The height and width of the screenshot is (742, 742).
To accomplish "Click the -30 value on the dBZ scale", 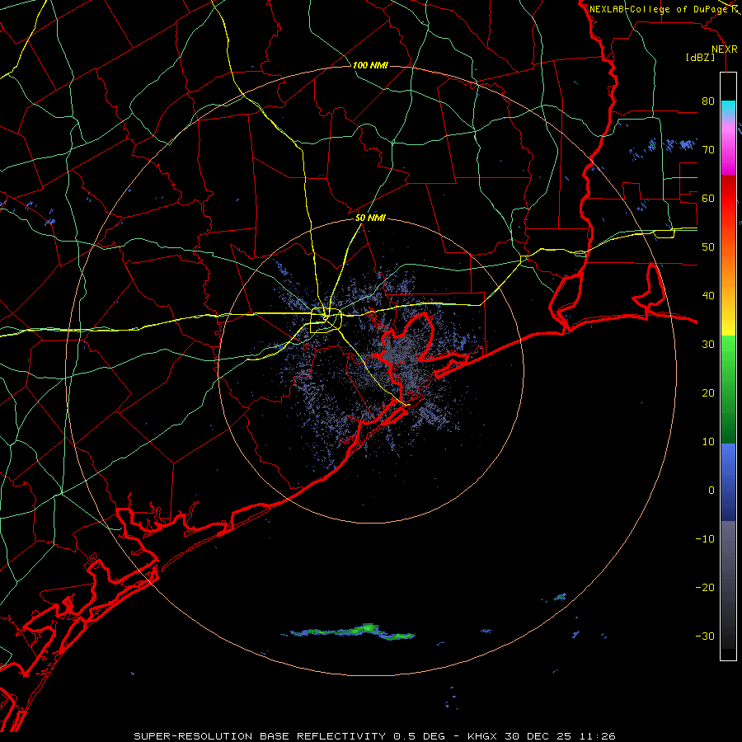I will (x=705, y=636).
